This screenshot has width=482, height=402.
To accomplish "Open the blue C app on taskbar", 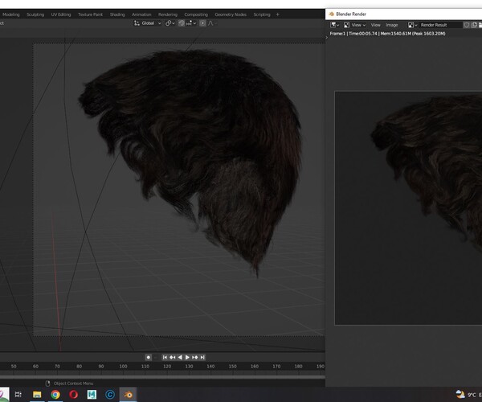I will (110, 394).
